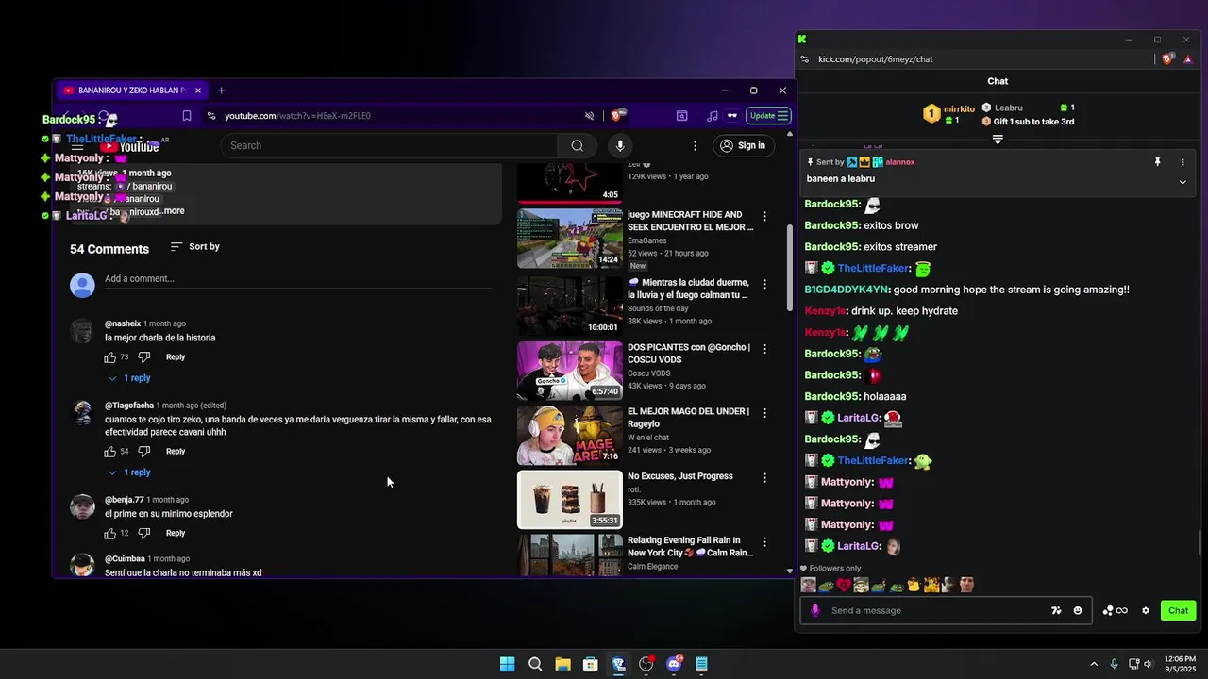Like the comment by @nasheix

[110, 357]
